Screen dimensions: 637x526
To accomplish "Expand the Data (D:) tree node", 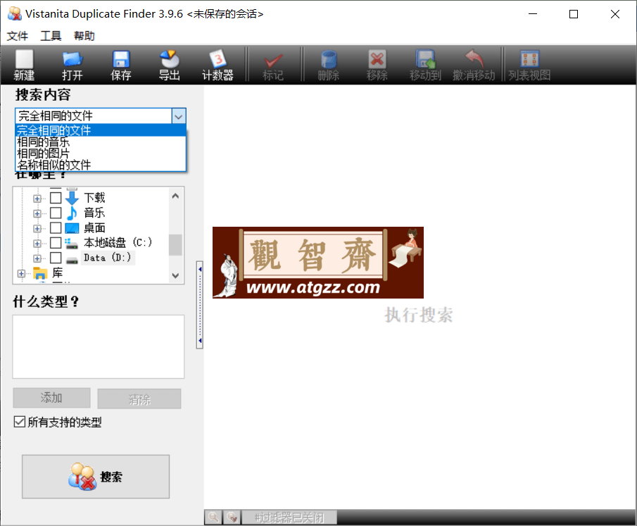I will tap(37, 258).
